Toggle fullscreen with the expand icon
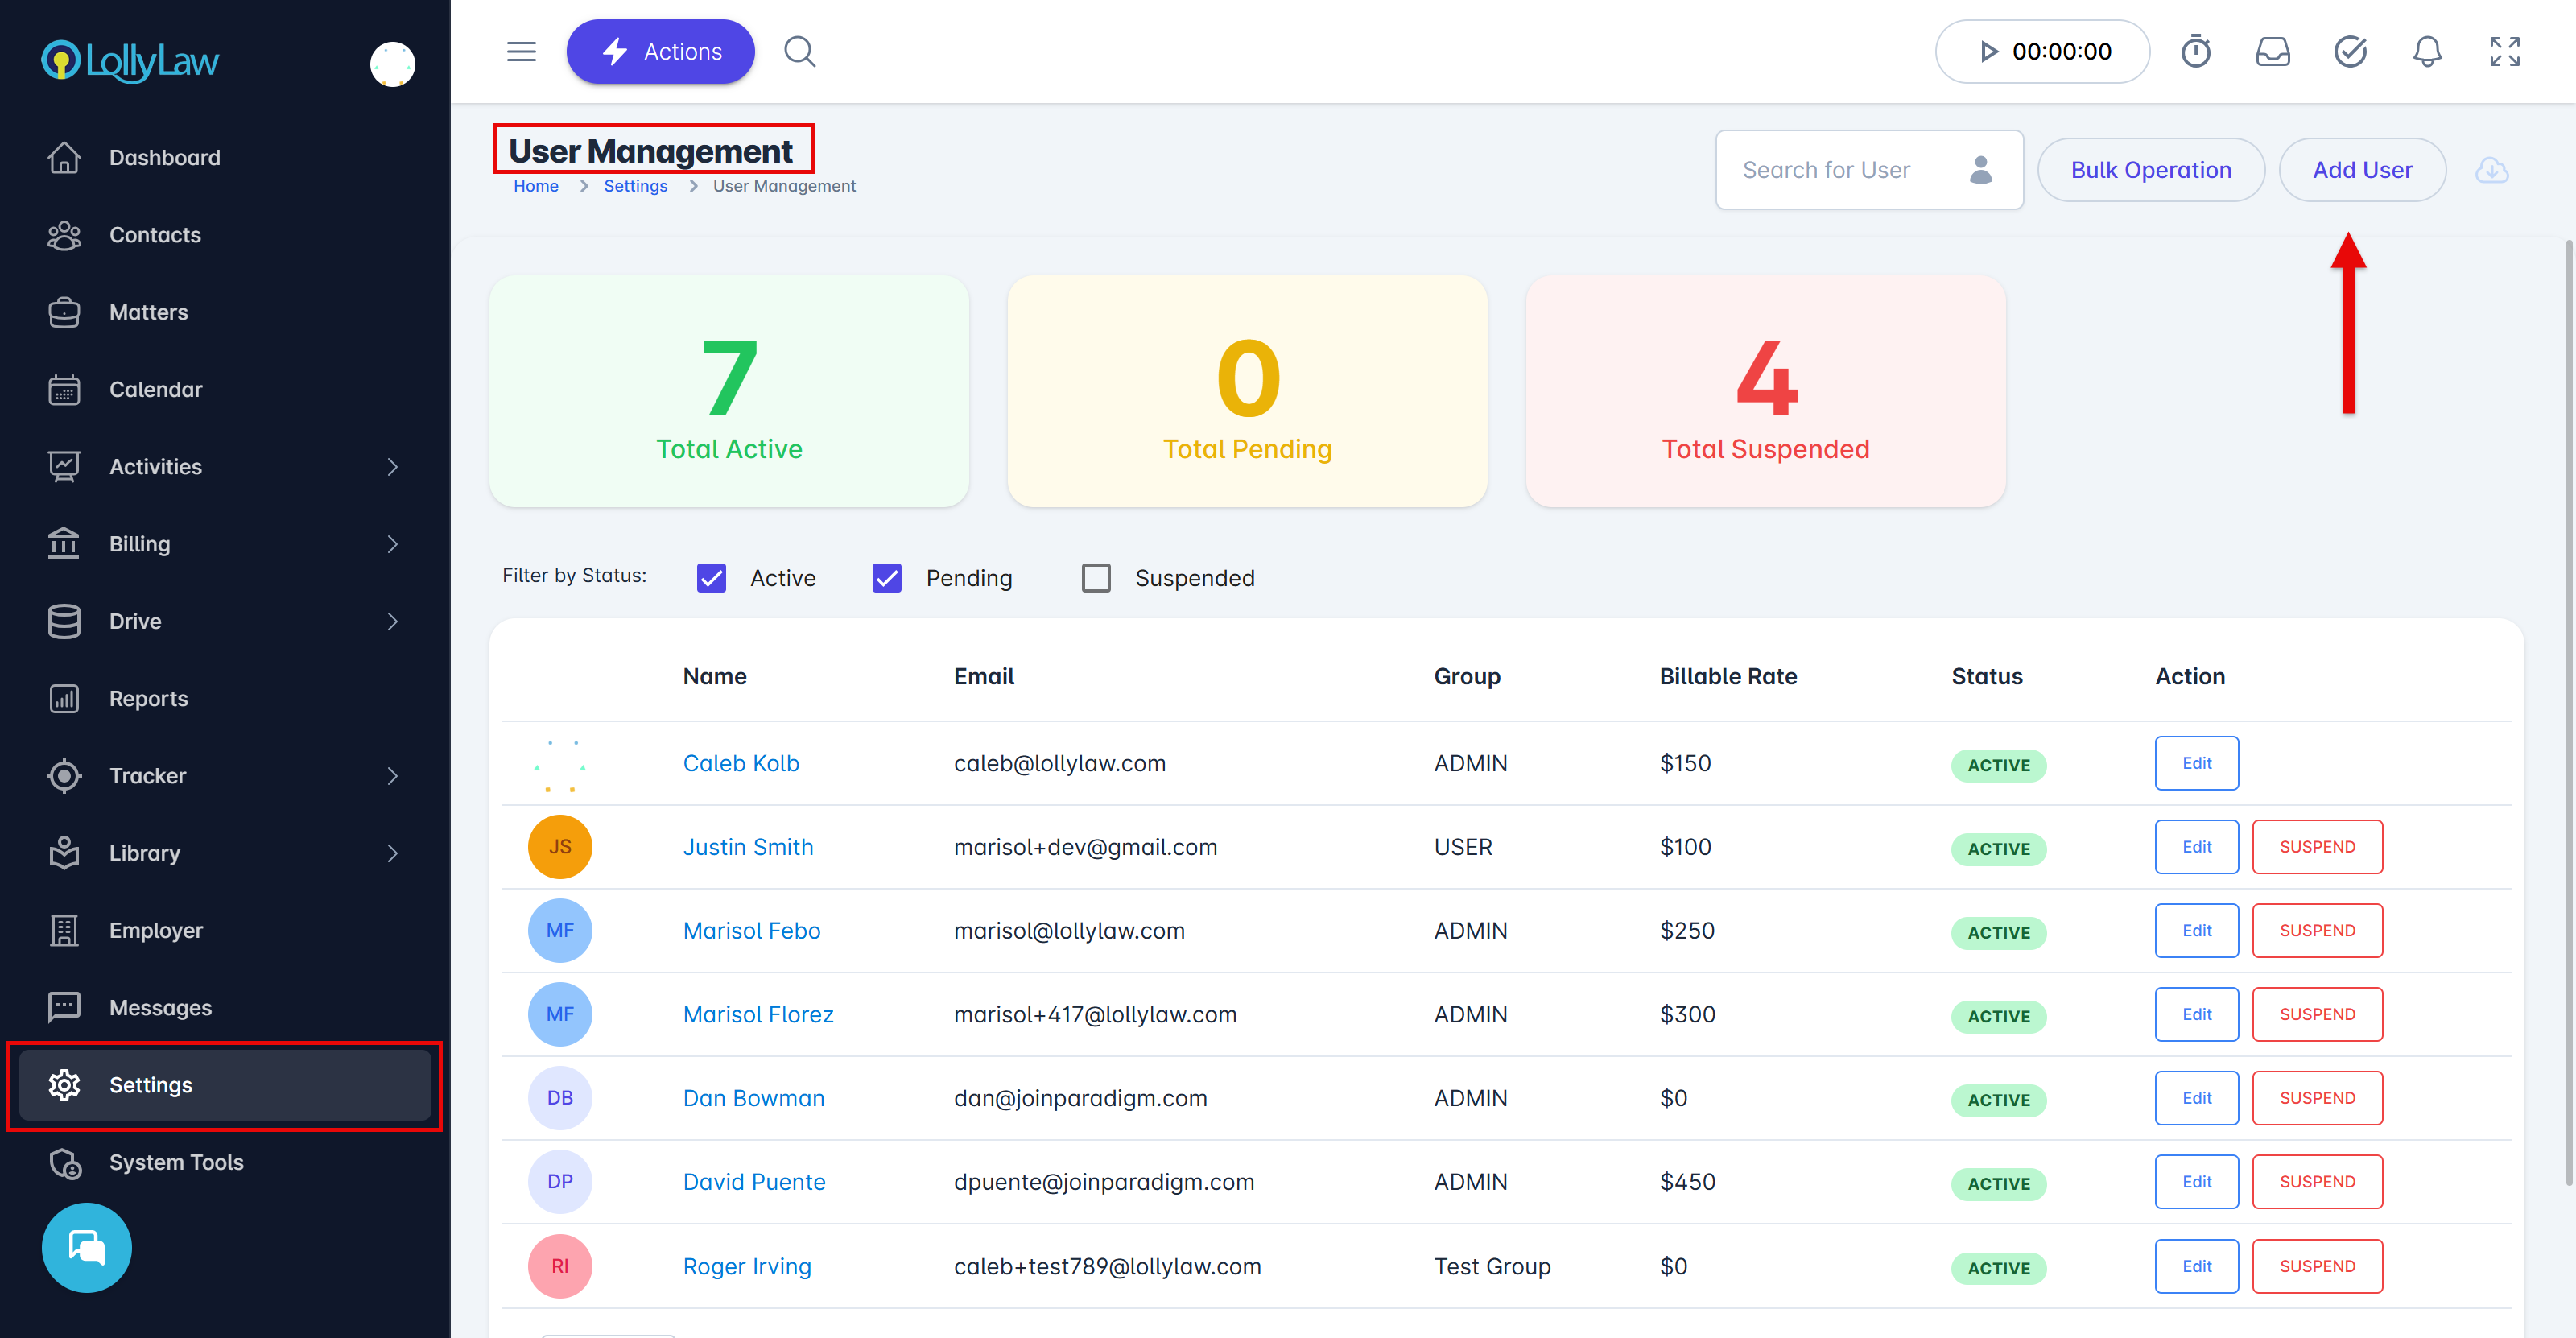 pyautogui.click(x=2504, y=51)
